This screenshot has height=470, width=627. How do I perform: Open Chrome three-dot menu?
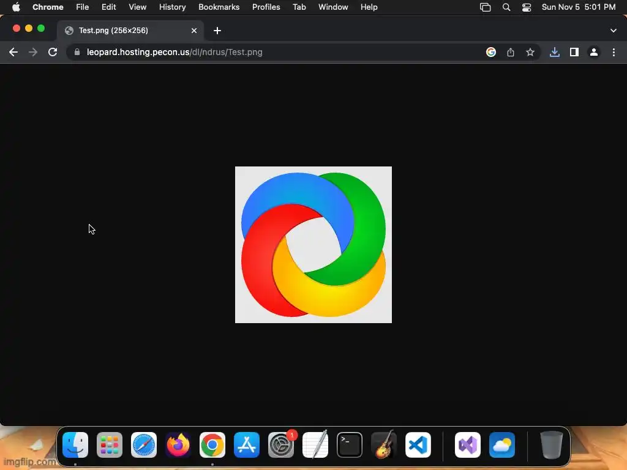pyautogui.click(x=614, y=52)
